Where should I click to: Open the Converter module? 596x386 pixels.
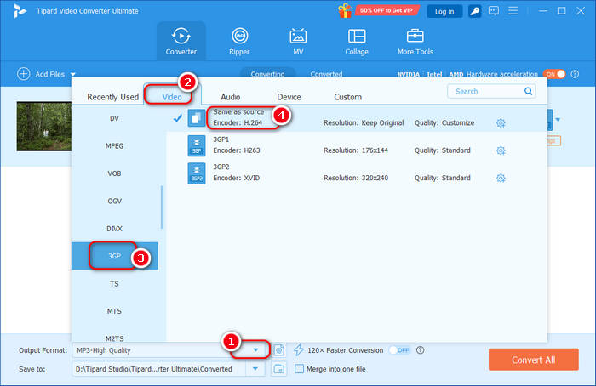tap(181, 42)
